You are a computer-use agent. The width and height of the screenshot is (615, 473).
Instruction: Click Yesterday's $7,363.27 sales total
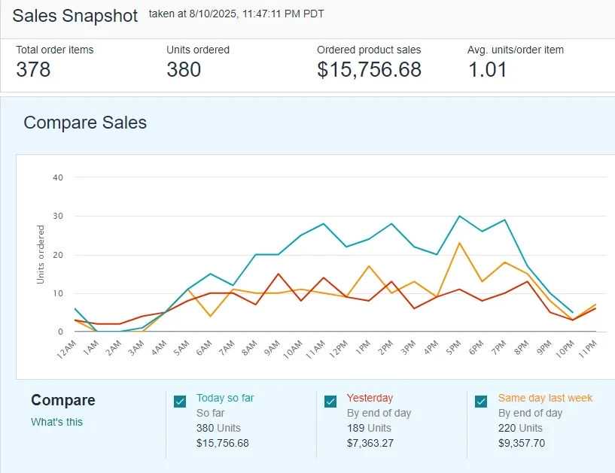[370, 443]
